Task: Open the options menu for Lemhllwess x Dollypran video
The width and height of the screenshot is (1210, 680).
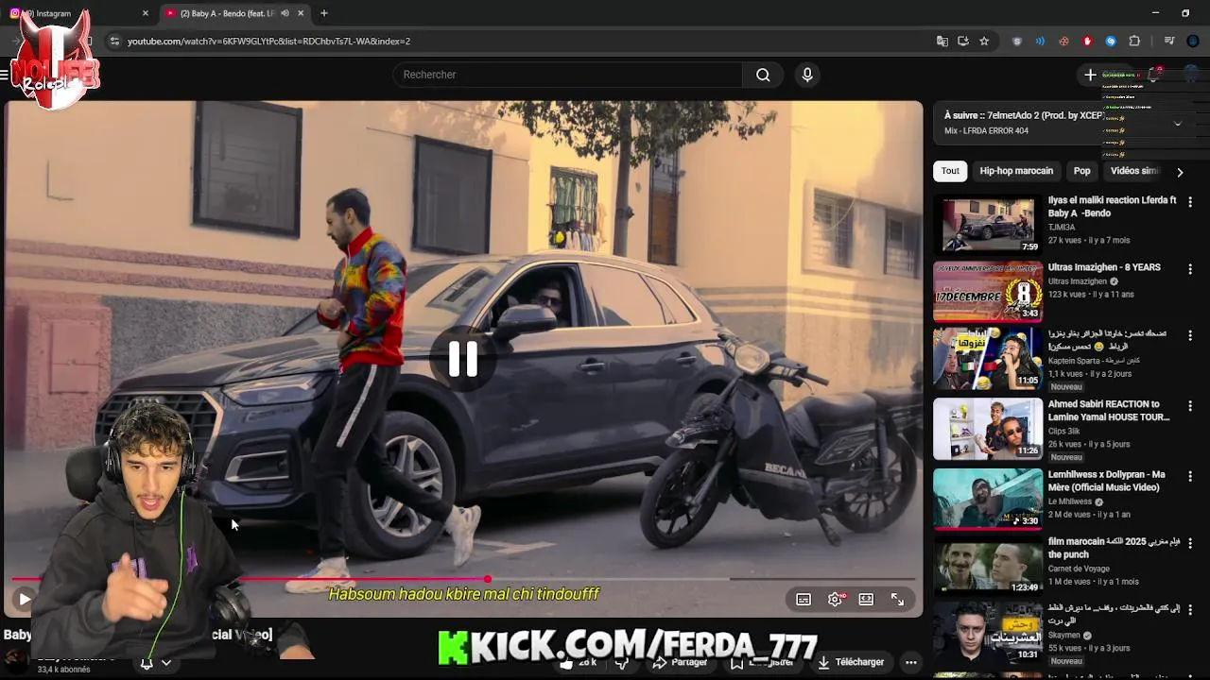Action: point(1190,476)
